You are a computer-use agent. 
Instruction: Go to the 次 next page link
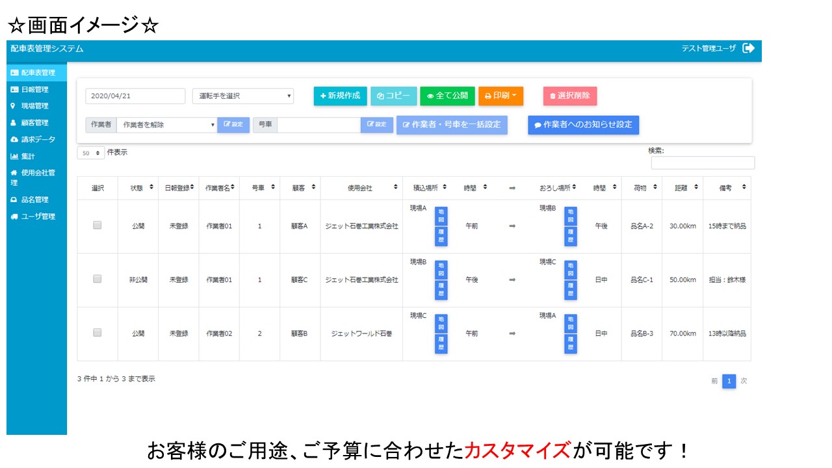click(744, 382)
